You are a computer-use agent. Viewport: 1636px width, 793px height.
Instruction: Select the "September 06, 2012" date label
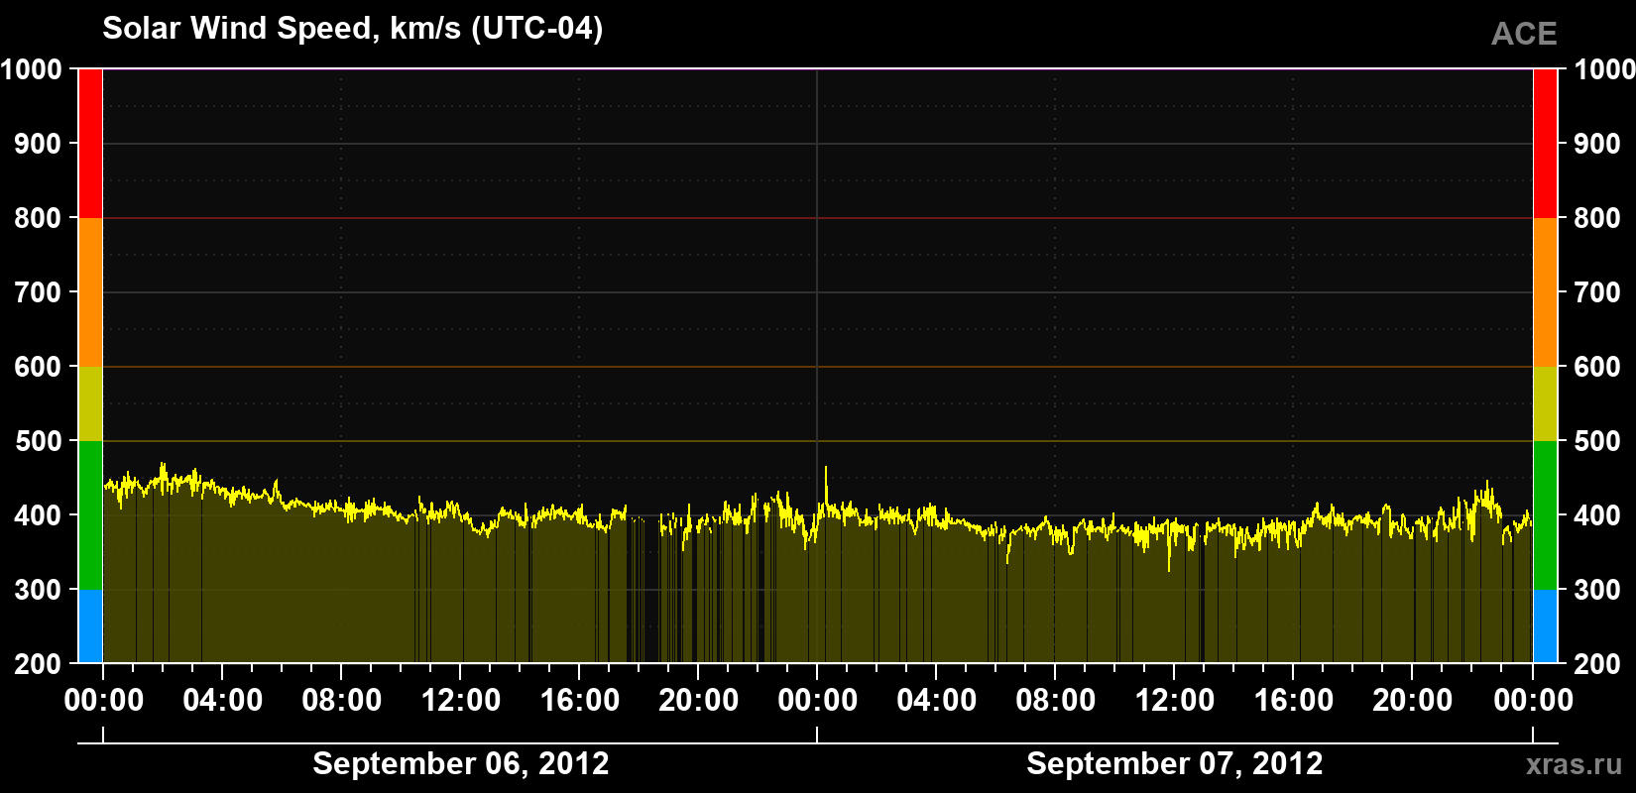[461, 763]
